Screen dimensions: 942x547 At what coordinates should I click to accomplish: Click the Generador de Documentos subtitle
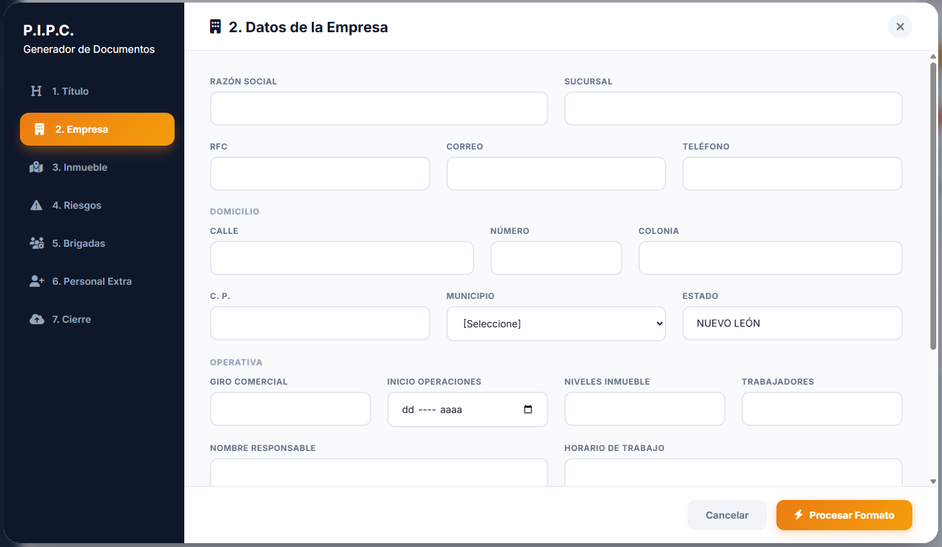click(x=89, y=49)
